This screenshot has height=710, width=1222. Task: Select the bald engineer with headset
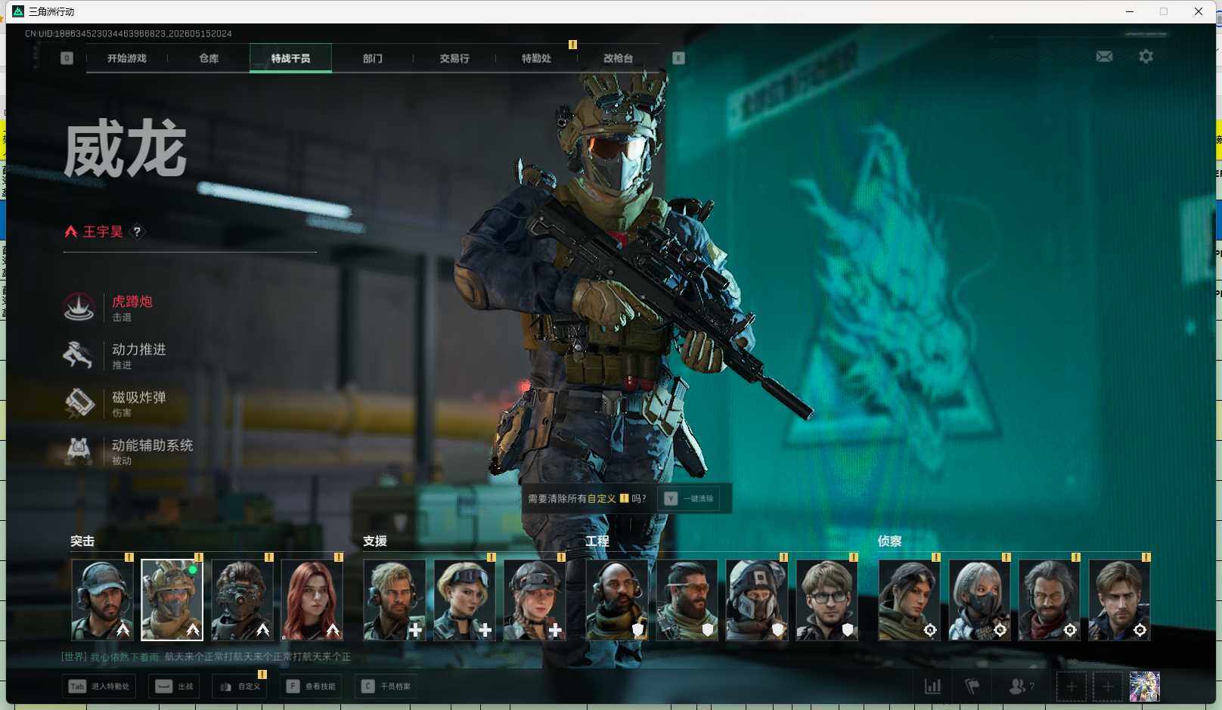click(617, 600)
